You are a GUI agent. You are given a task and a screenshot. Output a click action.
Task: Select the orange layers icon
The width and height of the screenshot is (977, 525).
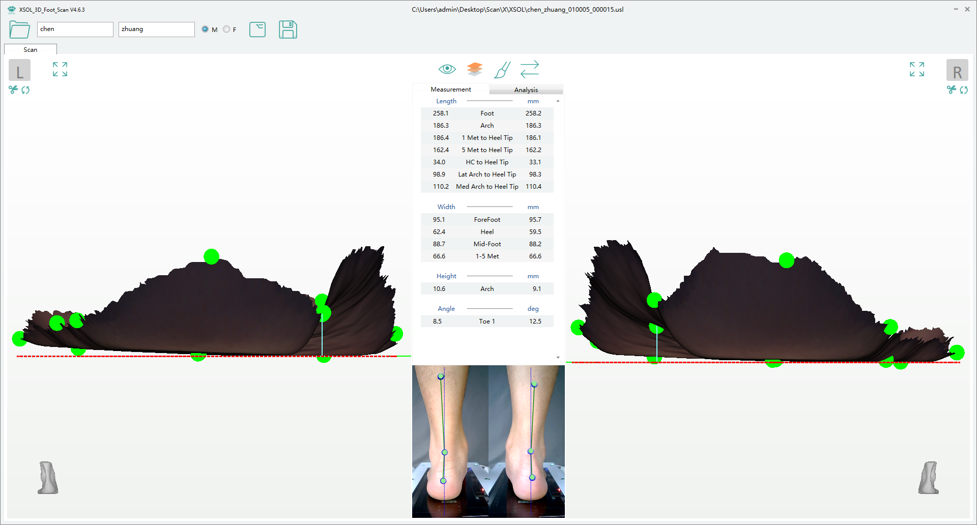pyautogui.click(x=474, y=69)
